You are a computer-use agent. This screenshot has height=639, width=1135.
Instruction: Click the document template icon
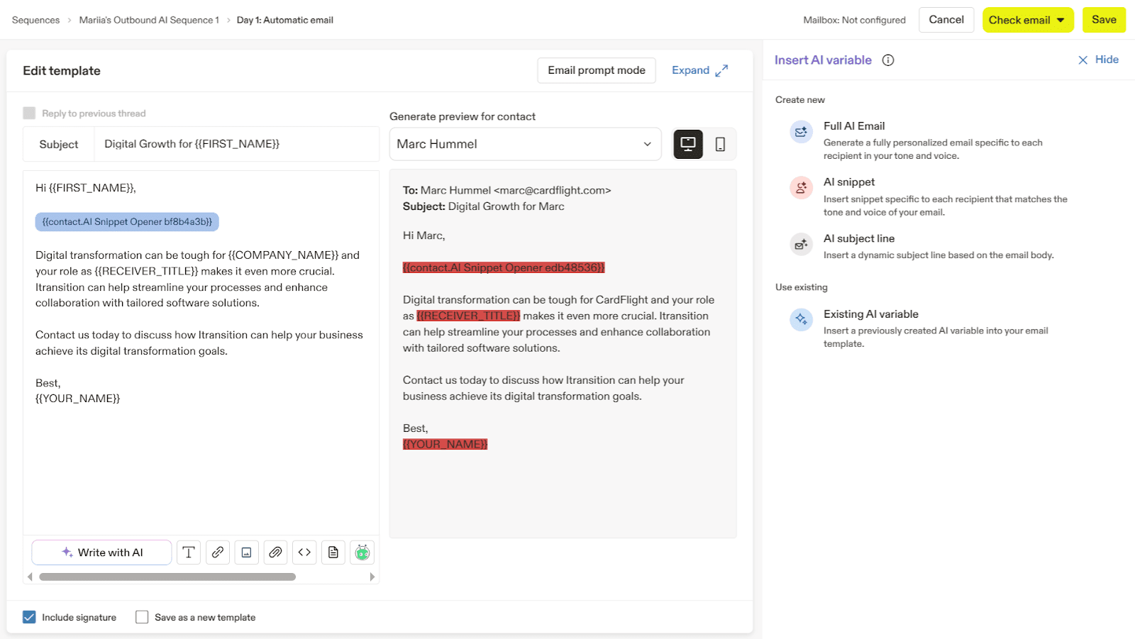coord(333,552)
